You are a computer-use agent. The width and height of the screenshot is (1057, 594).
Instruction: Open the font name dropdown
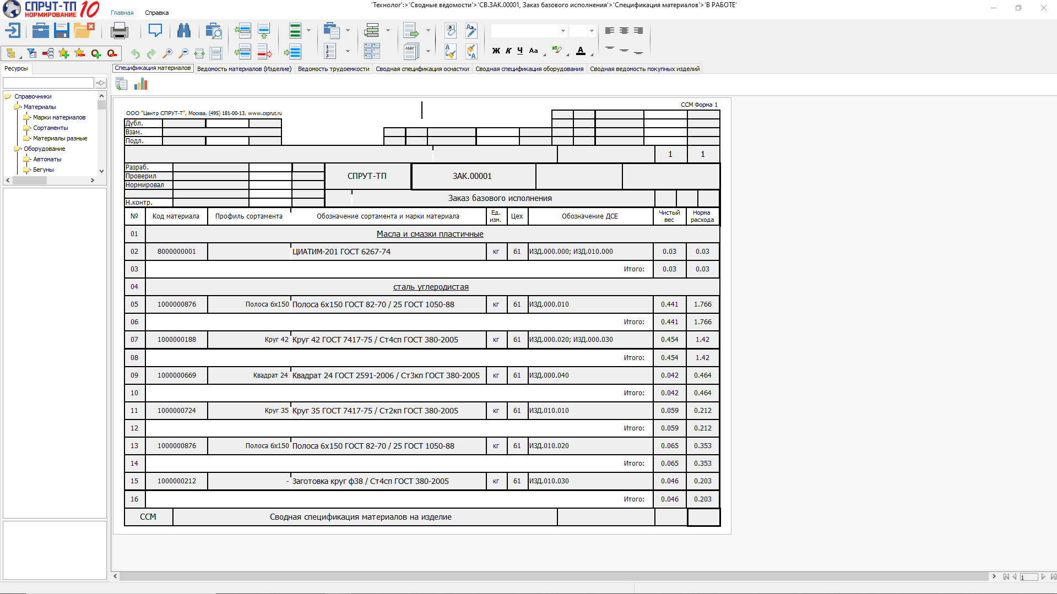(x=562, y=31)
